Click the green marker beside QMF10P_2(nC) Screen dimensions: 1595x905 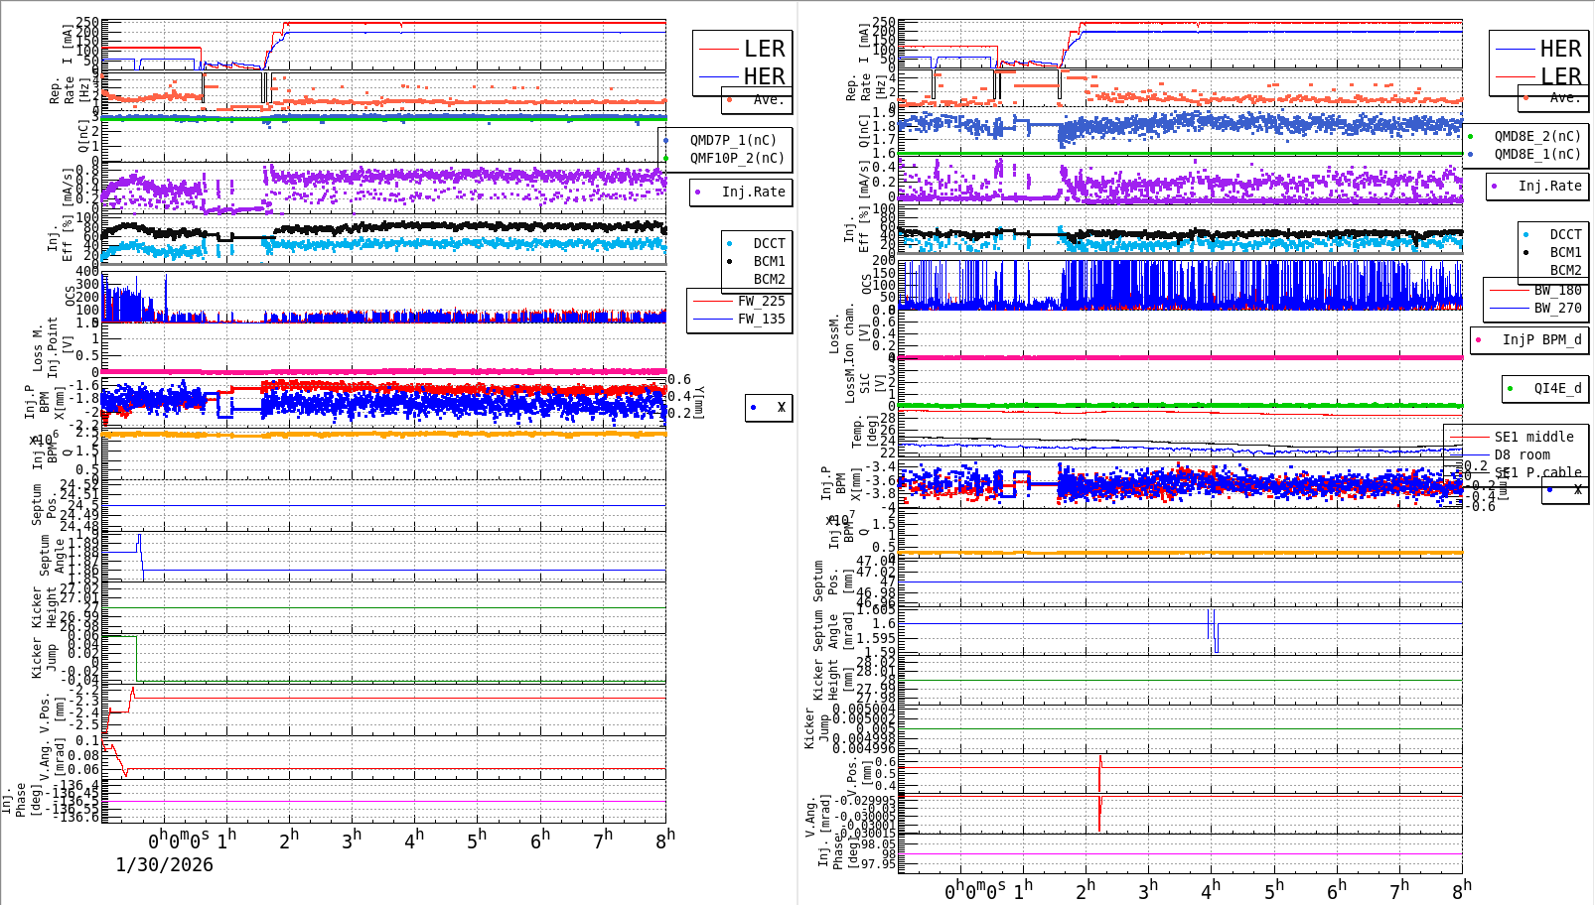(x=665, y=158)
